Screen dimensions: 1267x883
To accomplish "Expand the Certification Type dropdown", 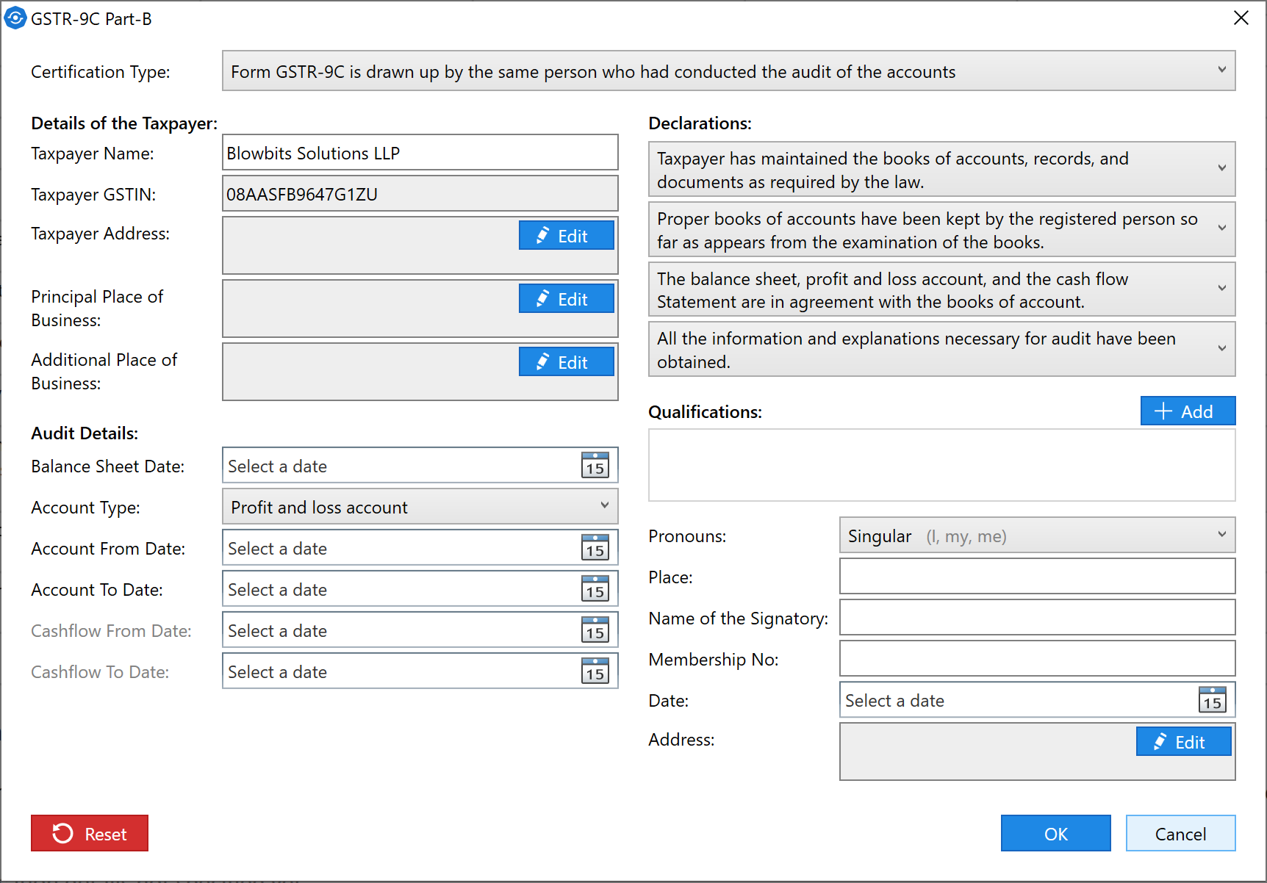I will [1221, 71].
